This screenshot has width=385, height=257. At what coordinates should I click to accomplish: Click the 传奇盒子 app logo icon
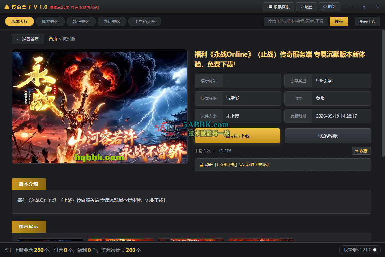[7, 7]
